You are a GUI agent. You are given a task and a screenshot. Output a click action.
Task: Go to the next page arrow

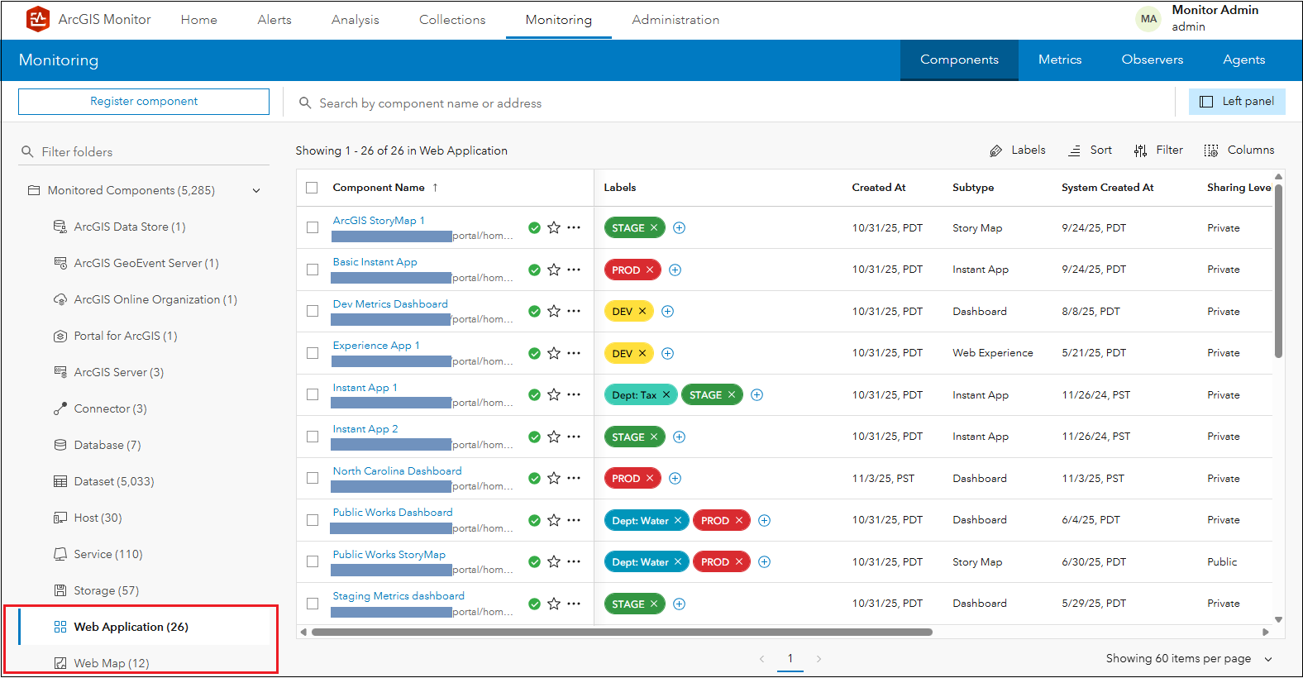pyautogui.click(x=819, y=659)
